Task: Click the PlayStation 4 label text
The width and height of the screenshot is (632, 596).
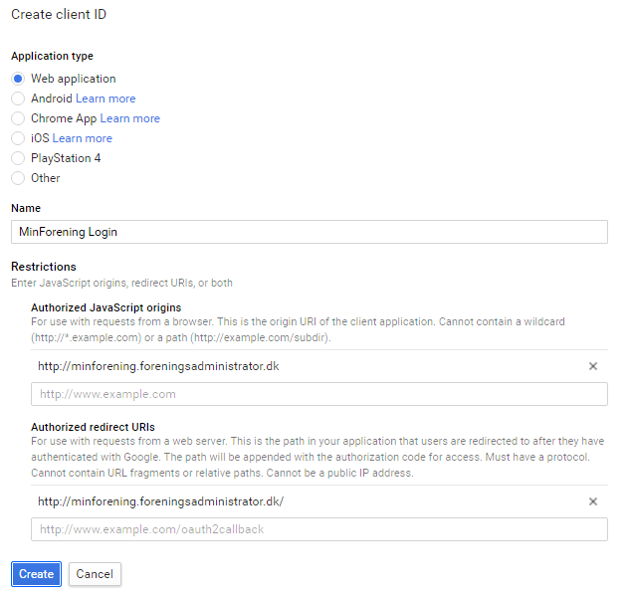Action: tap(66, 158)
